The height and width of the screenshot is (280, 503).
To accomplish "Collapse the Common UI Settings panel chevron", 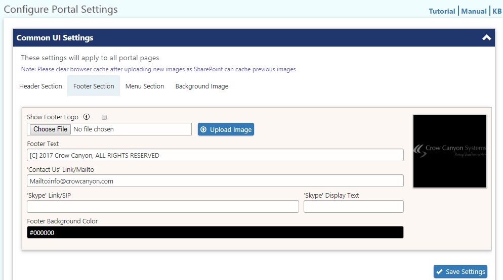I will (486, 38).
